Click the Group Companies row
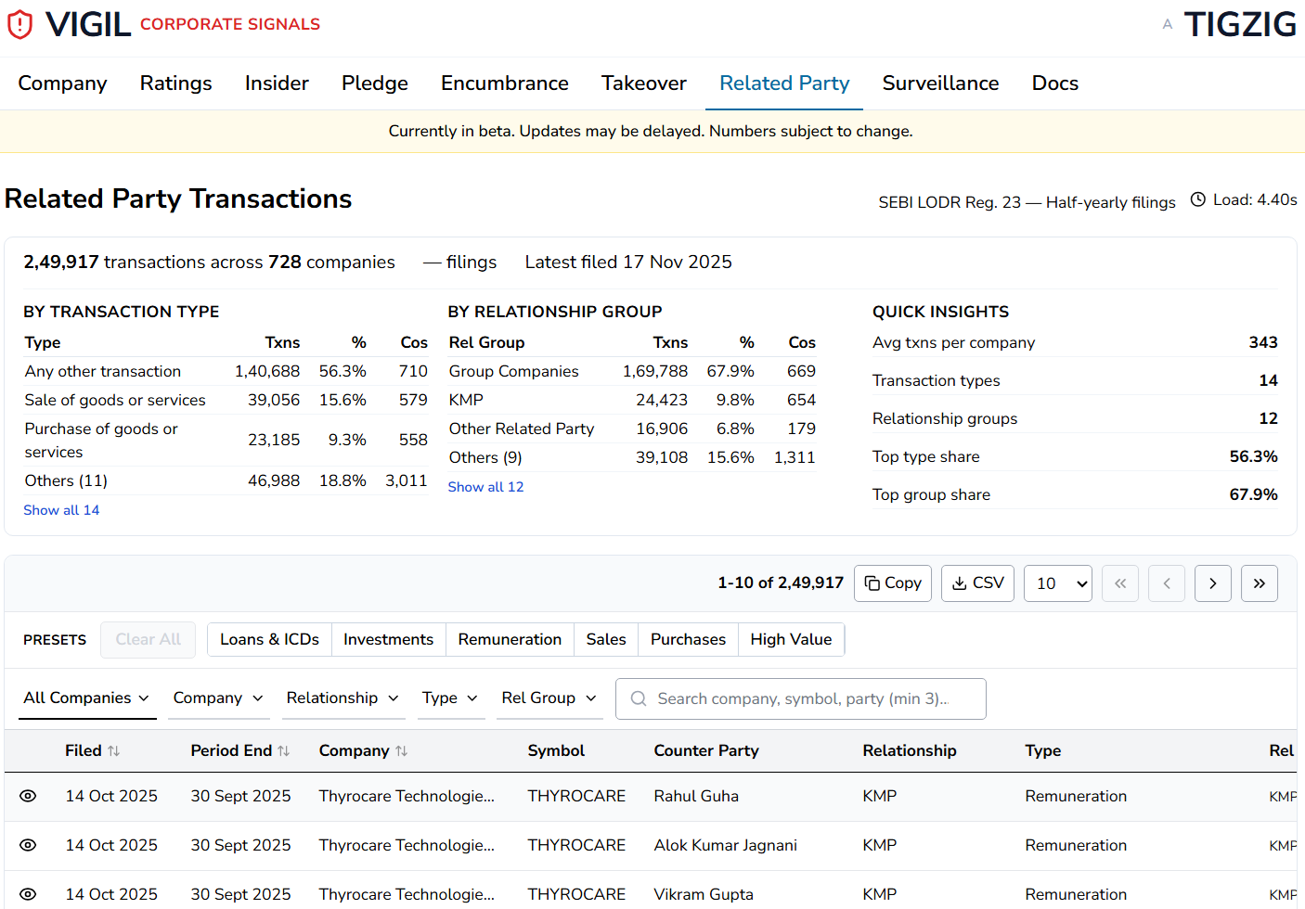The height and width of the screenshot is (909, 1305). [x=632, y=371]
